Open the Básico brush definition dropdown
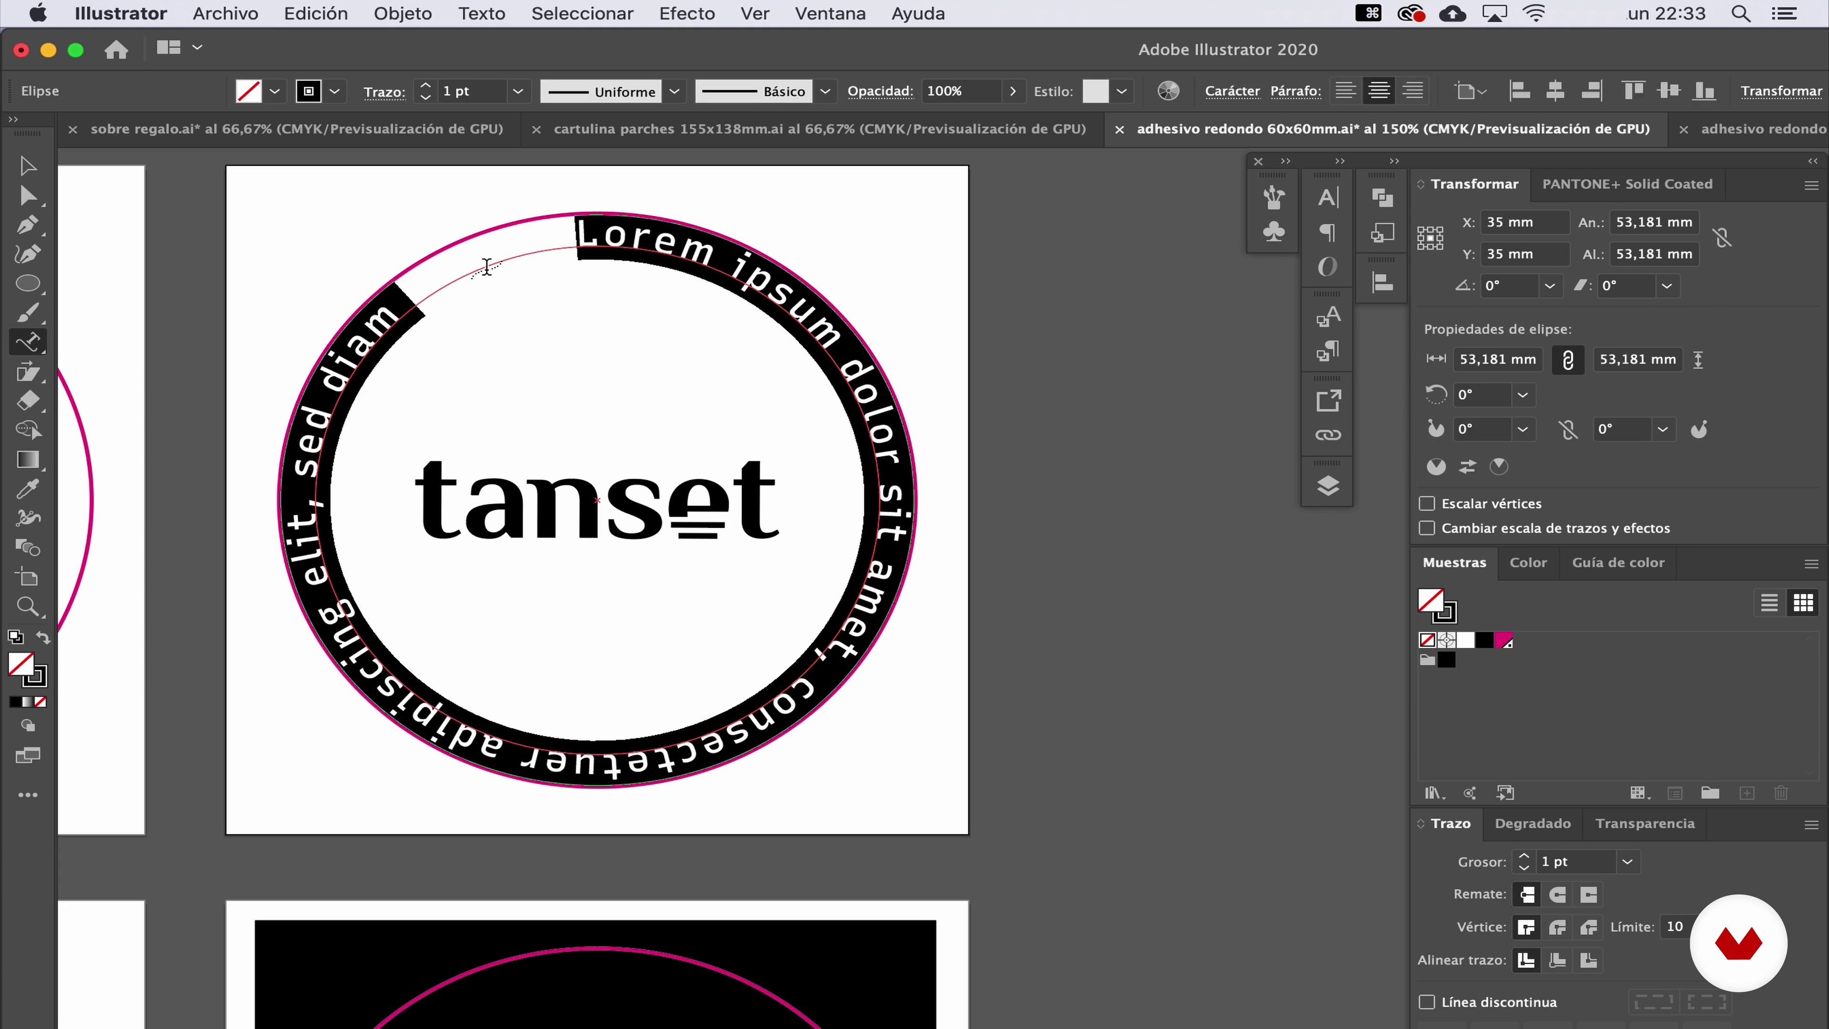 click(825, 91)
